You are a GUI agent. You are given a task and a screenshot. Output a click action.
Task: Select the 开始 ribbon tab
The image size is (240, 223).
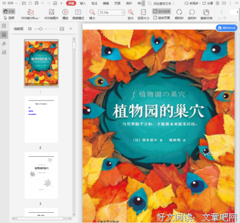pyautogui.click(x=71, y=3)
